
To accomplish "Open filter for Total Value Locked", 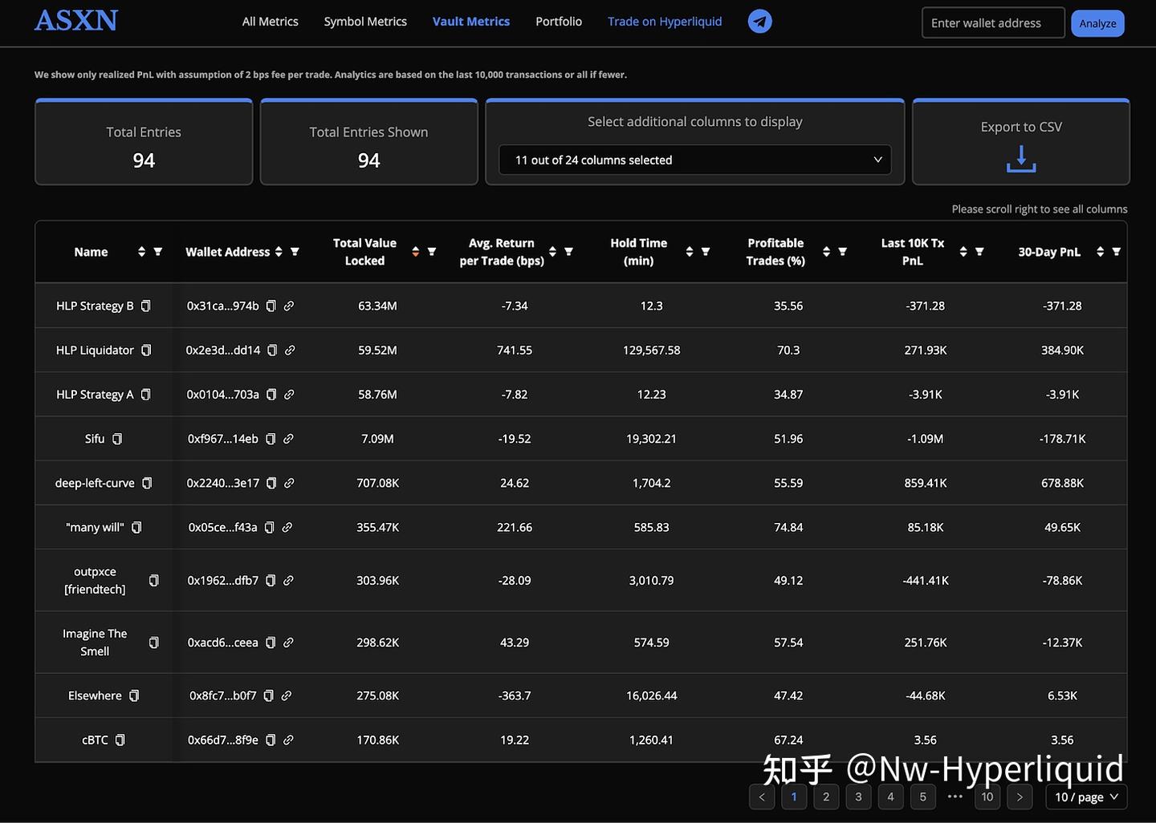I will tap(432, 252).
